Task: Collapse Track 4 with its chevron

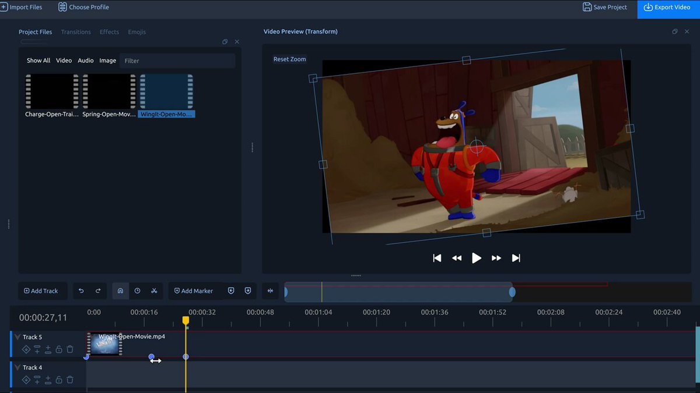Action: click(x=17, y=367)
